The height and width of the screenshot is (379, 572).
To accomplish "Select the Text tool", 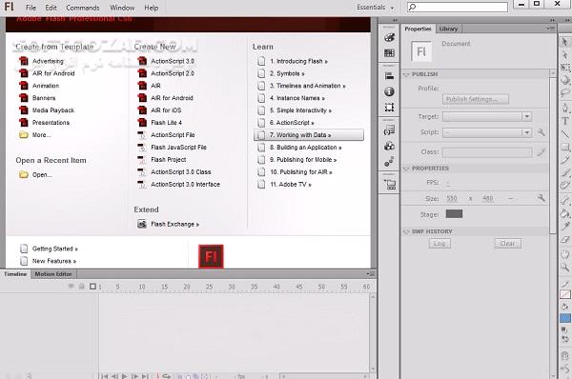I will point(565,121).
